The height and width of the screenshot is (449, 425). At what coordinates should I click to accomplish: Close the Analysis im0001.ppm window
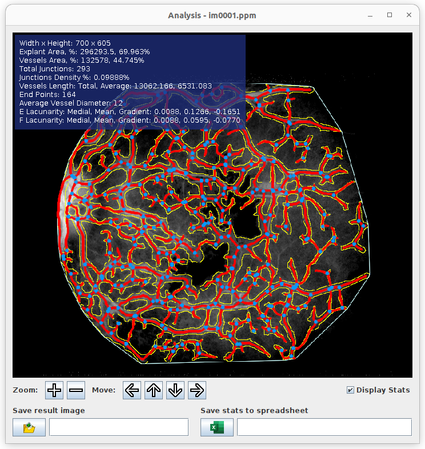[409, 15]
